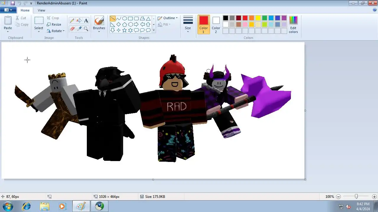The image size is (378, 212).
Task: Save using the Quick Access floppy icon
Action: coord(12,3)
